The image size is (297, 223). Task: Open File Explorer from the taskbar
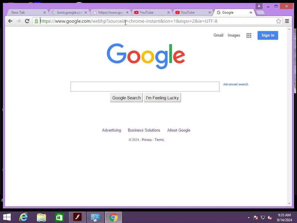[x=41, y=217]
